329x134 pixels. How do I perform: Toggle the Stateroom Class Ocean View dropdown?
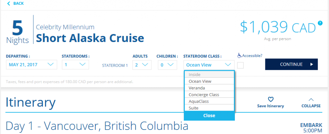pyautogui.click(x=209, y=65)
